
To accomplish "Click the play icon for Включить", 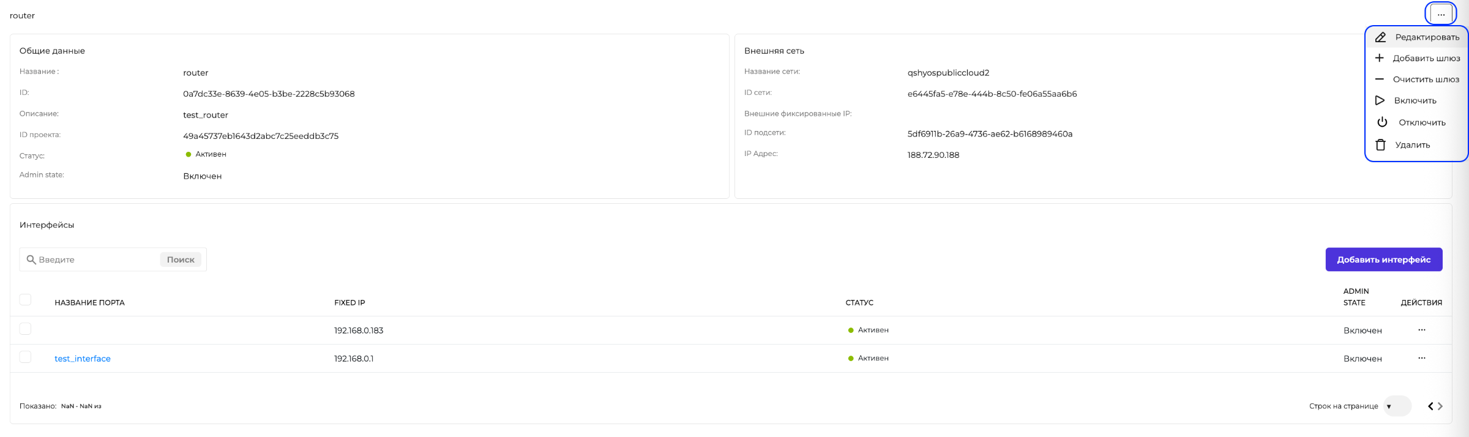I will 1380,100.
